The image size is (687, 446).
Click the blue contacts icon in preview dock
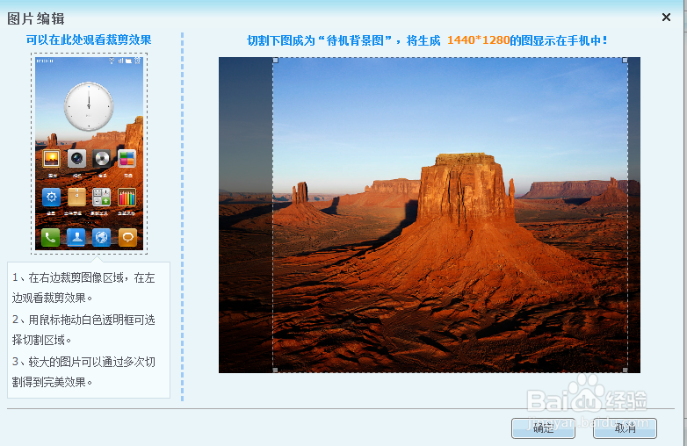pos(76,238)
